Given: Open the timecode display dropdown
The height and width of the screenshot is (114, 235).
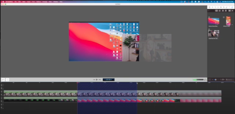Looking at the screenshot, I should (x=109, y=80).
